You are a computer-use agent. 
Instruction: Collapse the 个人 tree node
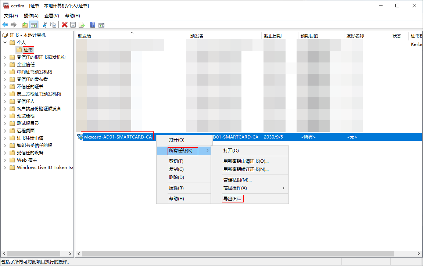coord(5,42)
